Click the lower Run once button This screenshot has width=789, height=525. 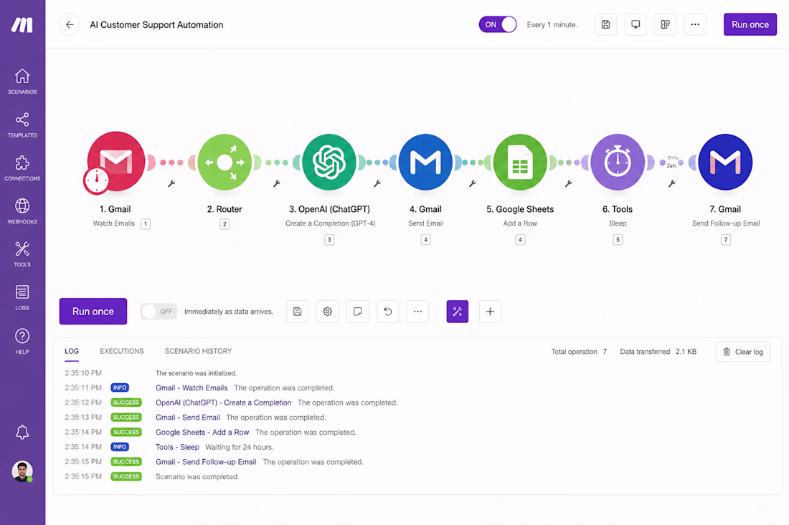click(x=93, y=312)
